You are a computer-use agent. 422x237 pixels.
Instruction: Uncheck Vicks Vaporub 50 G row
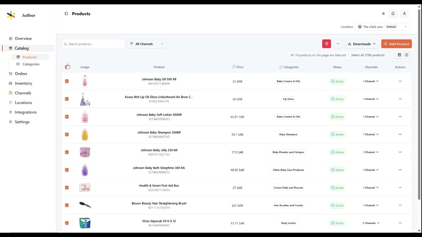(67, 223)
